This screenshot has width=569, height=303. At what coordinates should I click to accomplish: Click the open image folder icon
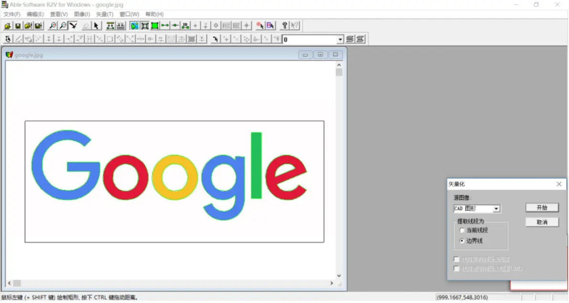(8, 26)
